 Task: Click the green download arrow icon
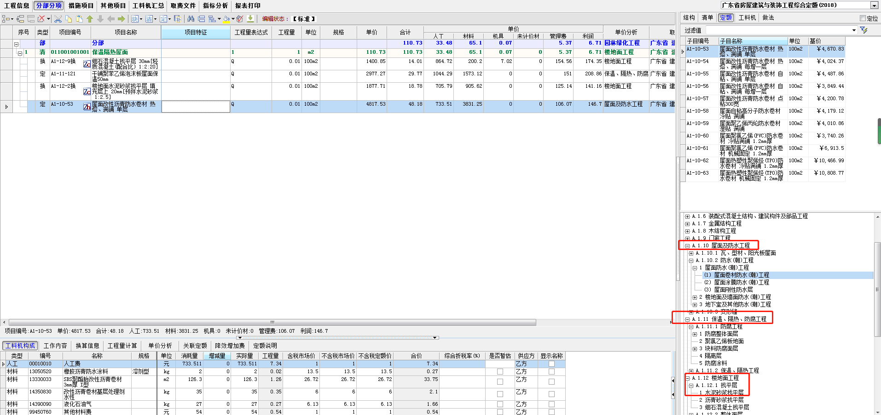(250, 19)
